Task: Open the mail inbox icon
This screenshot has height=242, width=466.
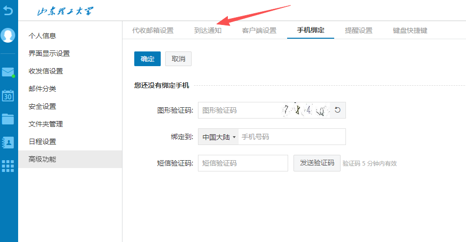Action: [x=8, y=73]
